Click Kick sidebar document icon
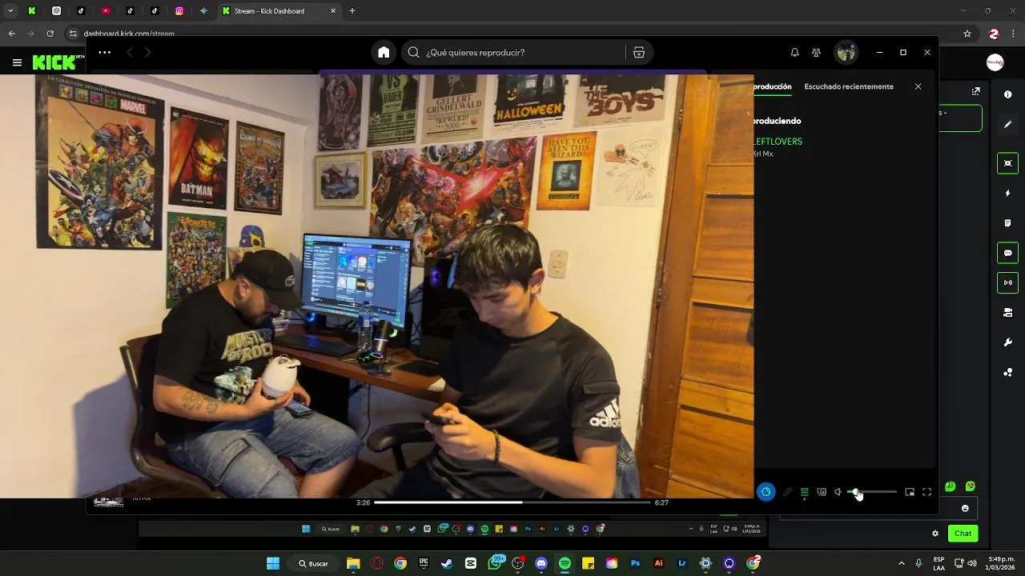1025x576 pixels. click(1007, 222)
